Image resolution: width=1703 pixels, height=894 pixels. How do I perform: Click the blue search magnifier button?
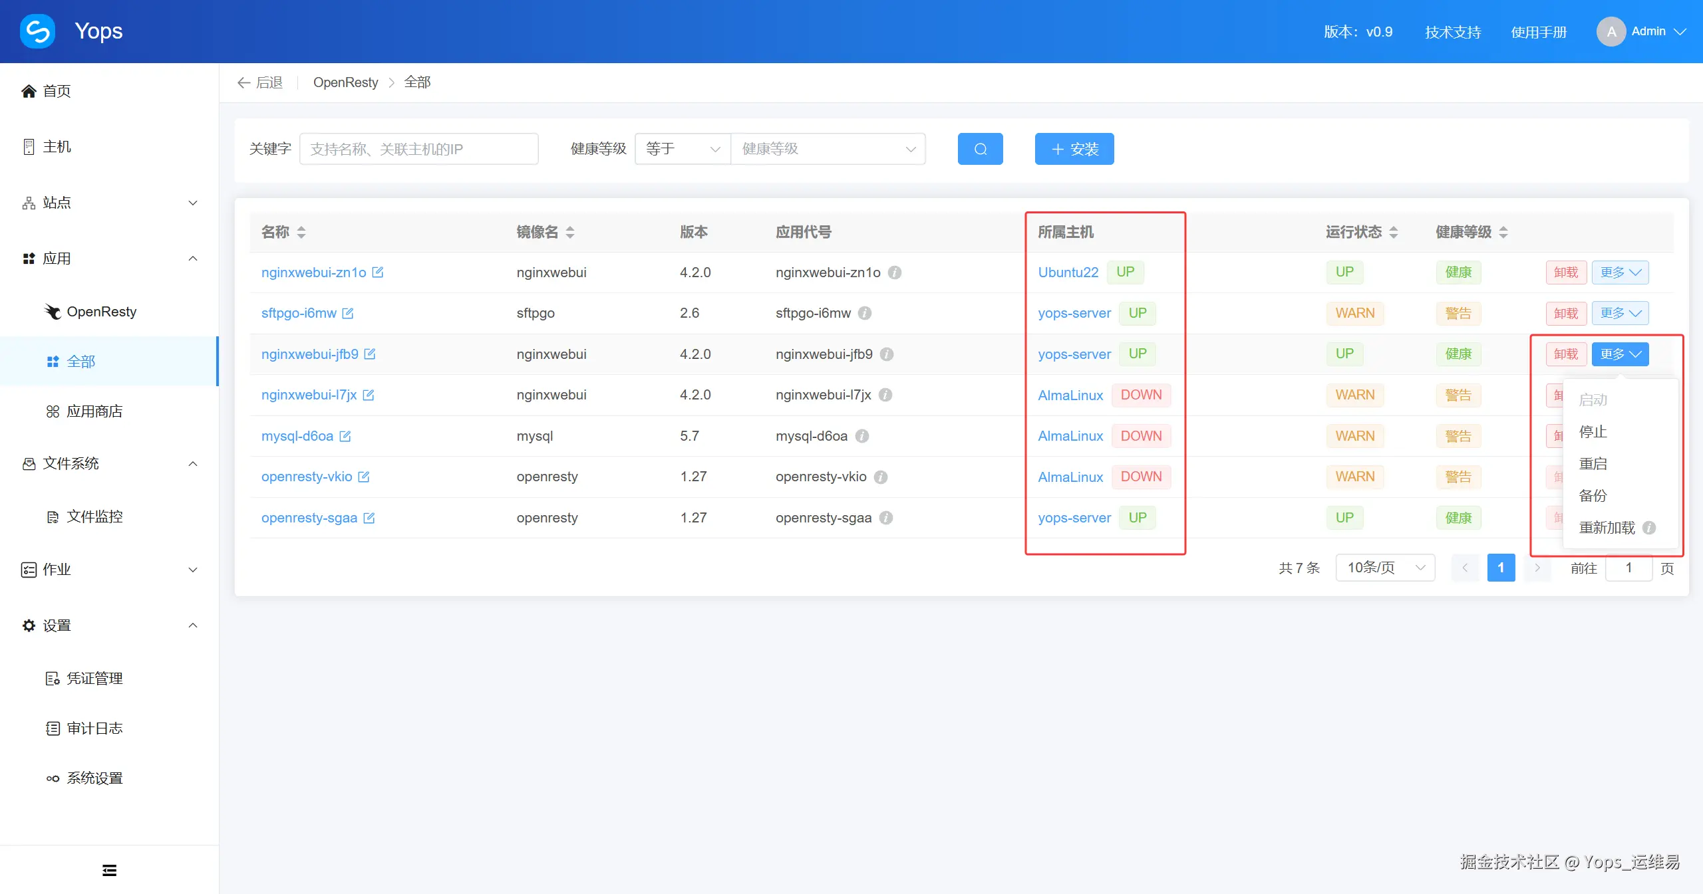pyautogui.click(x=980, y=149)
